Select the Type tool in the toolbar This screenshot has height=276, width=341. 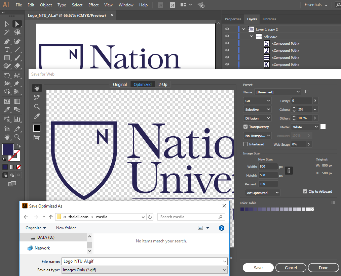7,50
